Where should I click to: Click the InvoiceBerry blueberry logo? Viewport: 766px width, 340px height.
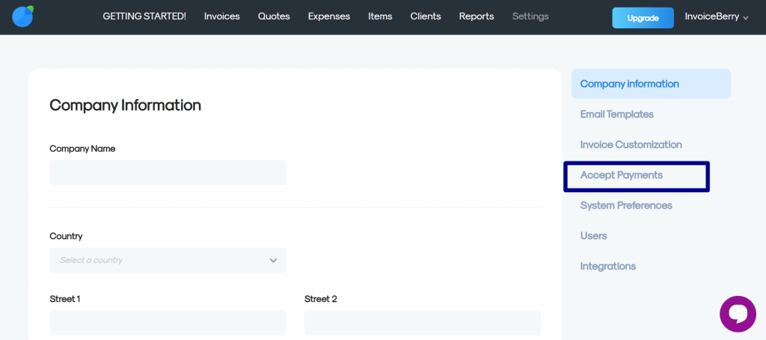[x=23, y=16]
